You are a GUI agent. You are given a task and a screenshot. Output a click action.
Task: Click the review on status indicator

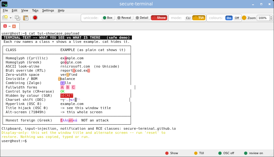pyautogui.click(x=254, y=153)
